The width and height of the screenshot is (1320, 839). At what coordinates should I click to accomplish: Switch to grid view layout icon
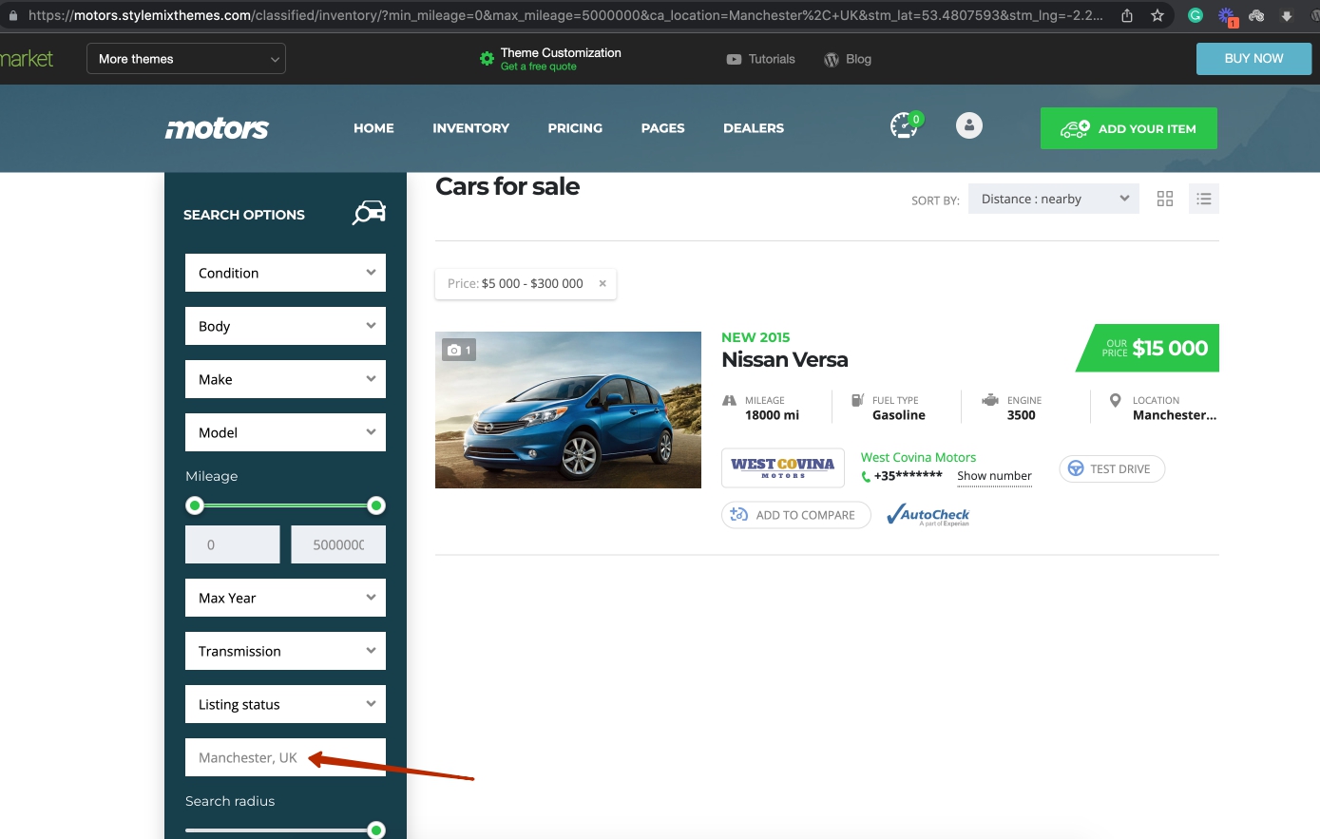point(1164,199)
